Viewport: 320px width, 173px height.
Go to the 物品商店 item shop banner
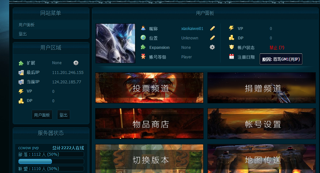[149, 124]
